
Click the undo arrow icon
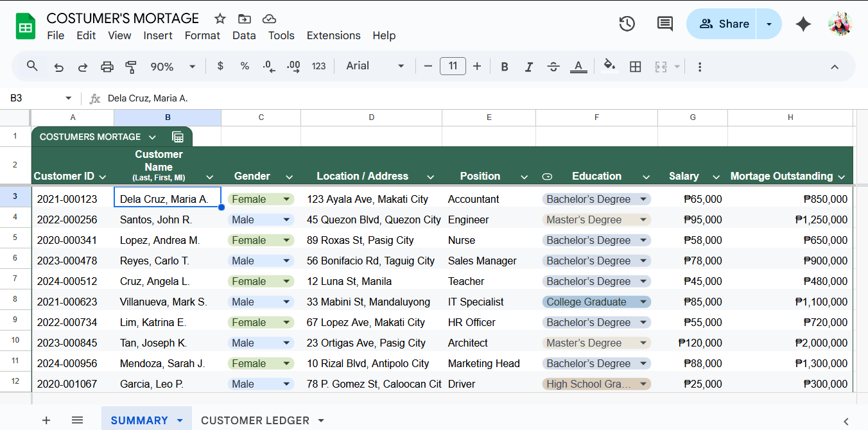pos(59,66)
